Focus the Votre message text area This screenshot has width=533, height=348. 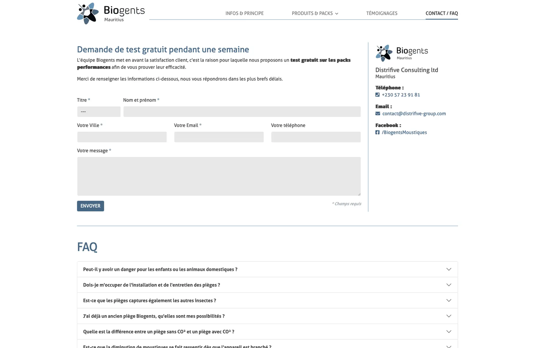219,176
